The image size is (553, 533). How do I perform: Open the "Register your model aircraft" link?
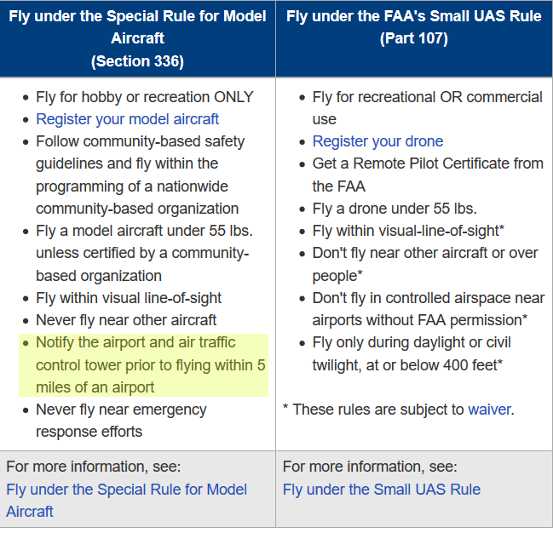tap(127, 119)
